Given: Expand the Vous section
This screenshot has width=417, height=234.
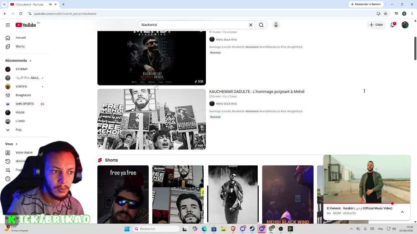Looking at the screenshot, I should tap(11, 144).
